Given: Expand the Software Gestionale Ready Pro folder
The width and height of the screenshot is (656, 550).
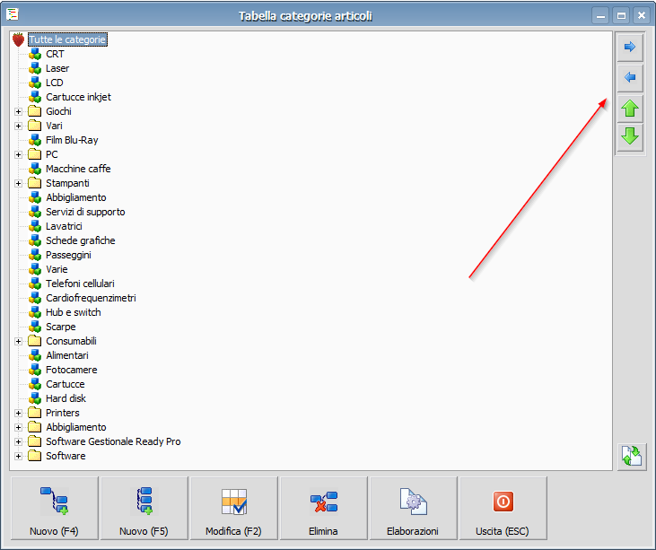Looking at the screenshot, I should [x=18, y=441].
